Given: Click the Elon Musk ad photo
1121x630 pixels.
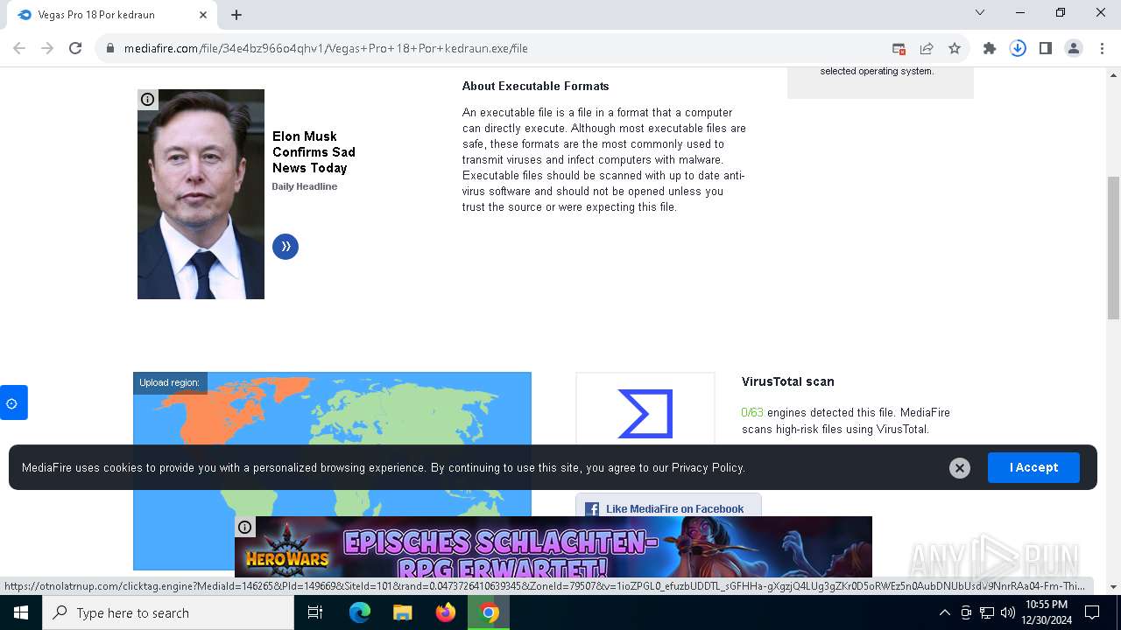Looking at the screenshot, I should point(201,194).
